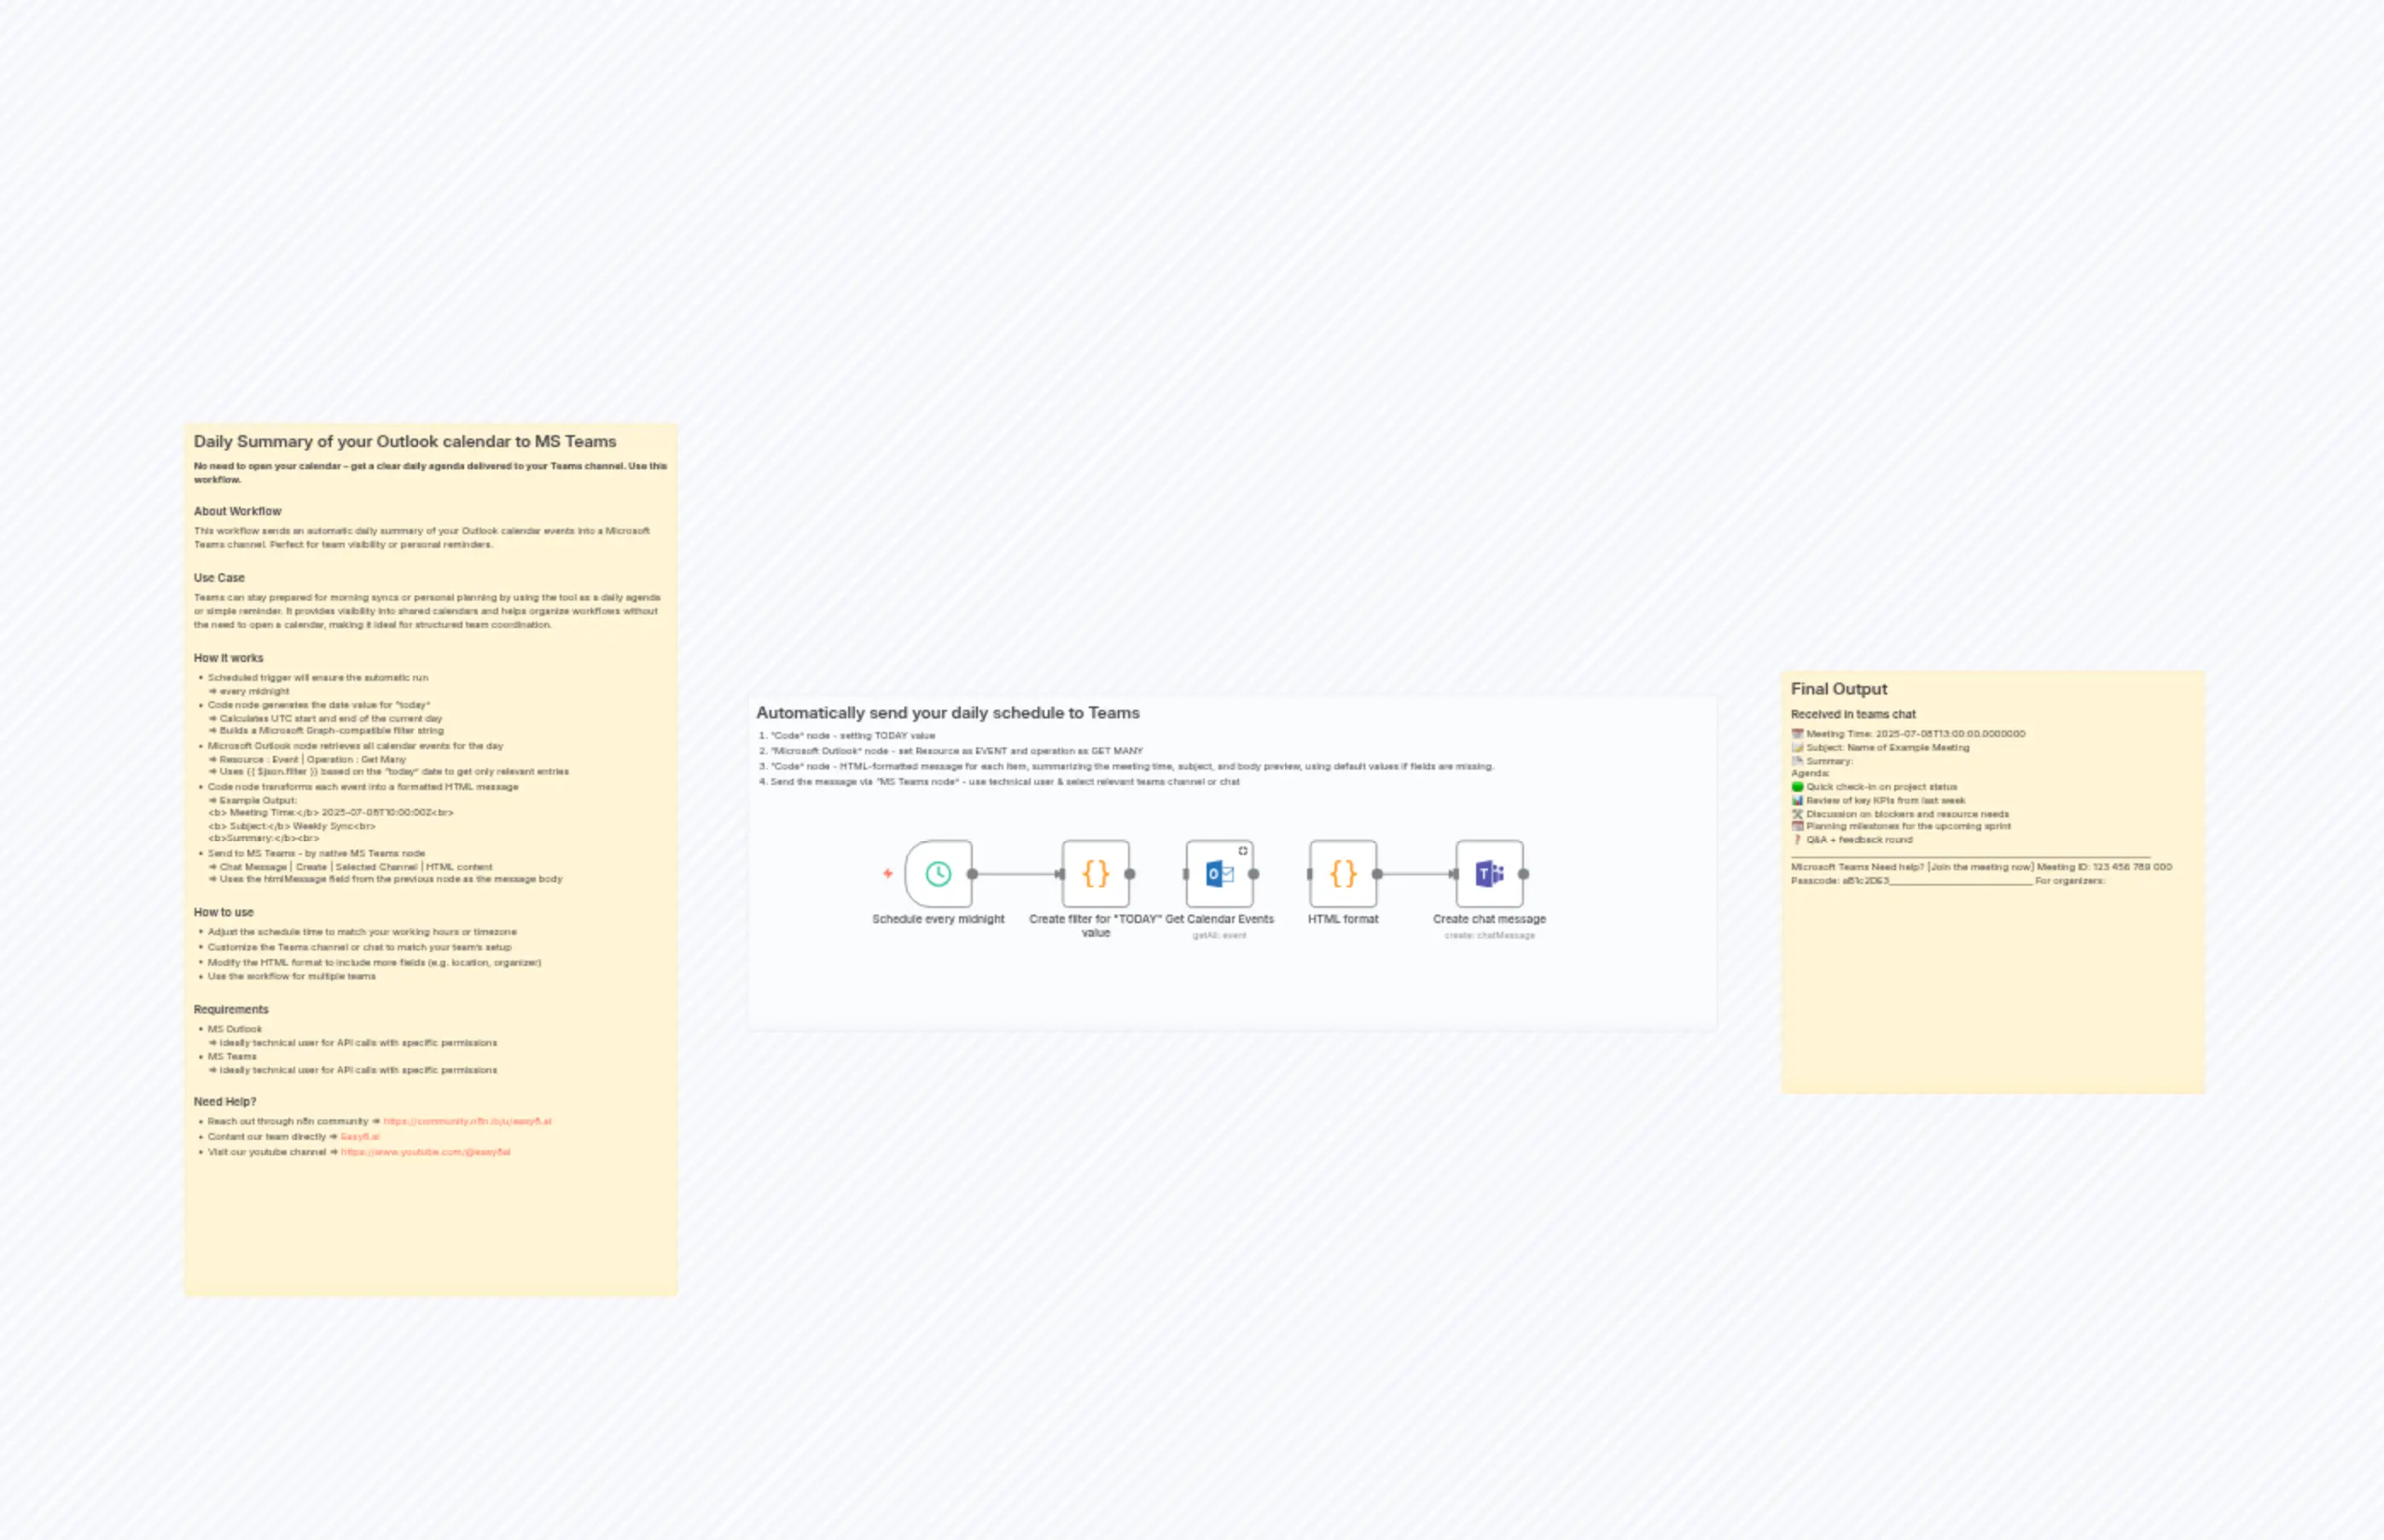Select the code icon on HTML format node
Image resolution: width=2384 pixels, height=1540 pixels.
(1343, 873)
